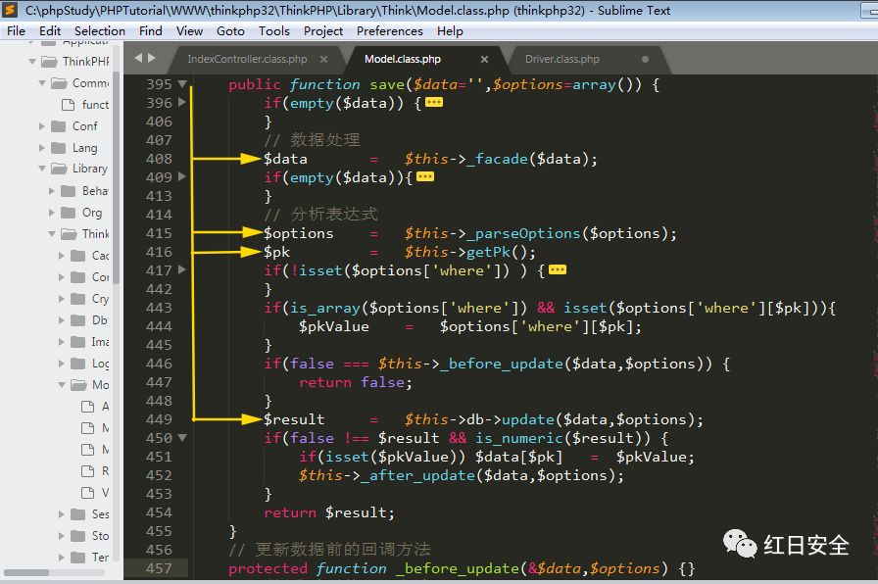Go to next tab with right arrow
This screenshot has height=584, width=878.
point(151,57)
